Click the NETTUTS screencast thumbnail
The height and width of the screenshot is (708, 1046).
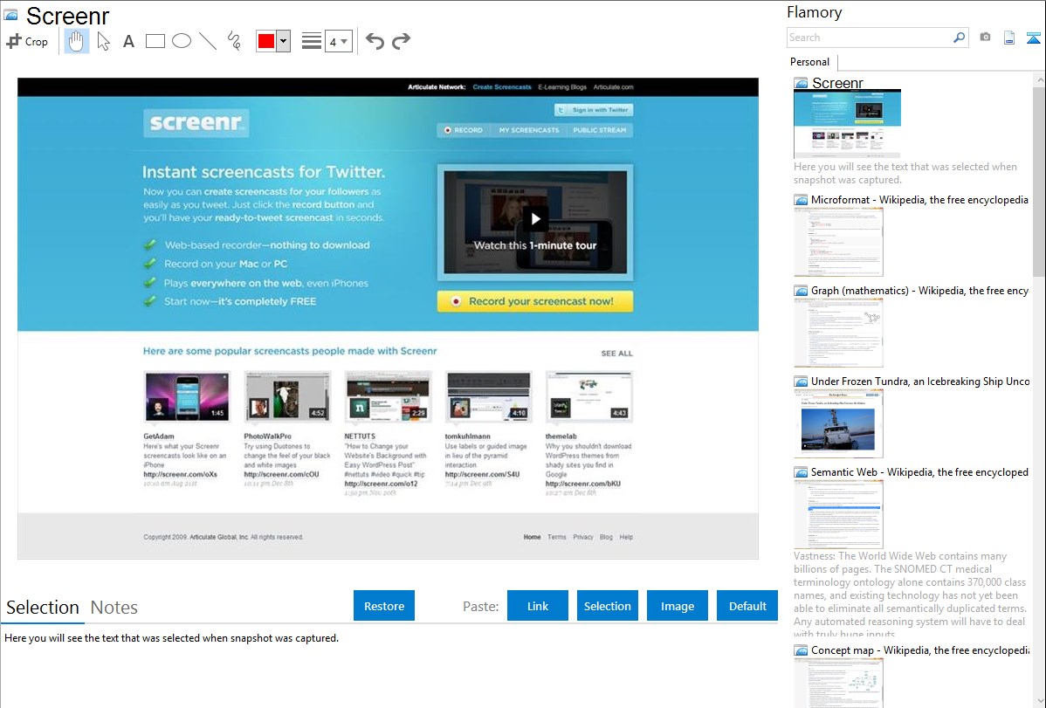coord(389,396)
